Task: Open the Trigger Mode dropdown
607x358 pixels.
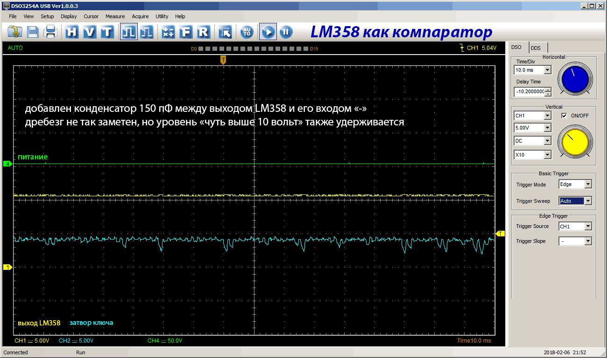Action: click(x=588, y=184)
